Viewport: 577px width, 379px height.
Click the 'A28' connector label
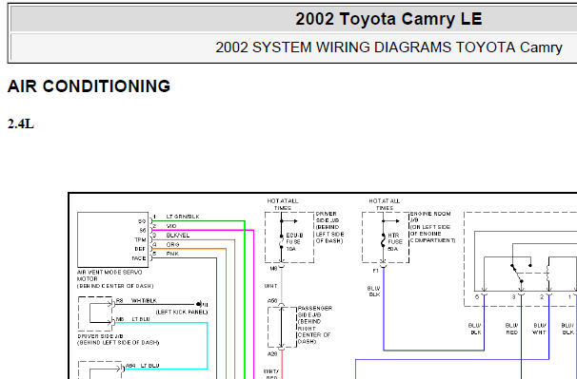(x=272, y=354)
